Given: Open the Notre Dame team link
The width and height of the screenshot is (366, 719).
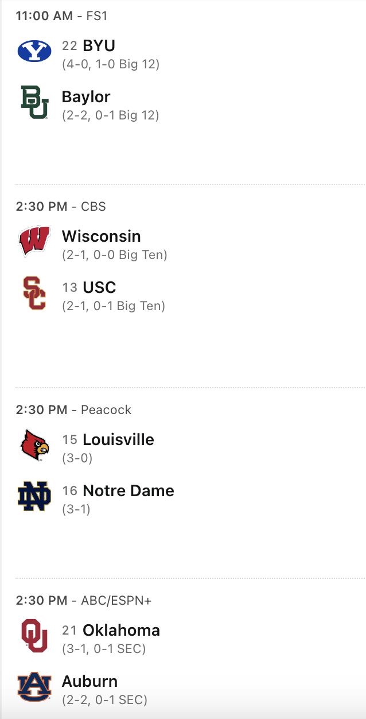Looking at the screenshot, I should coord(129,491).
